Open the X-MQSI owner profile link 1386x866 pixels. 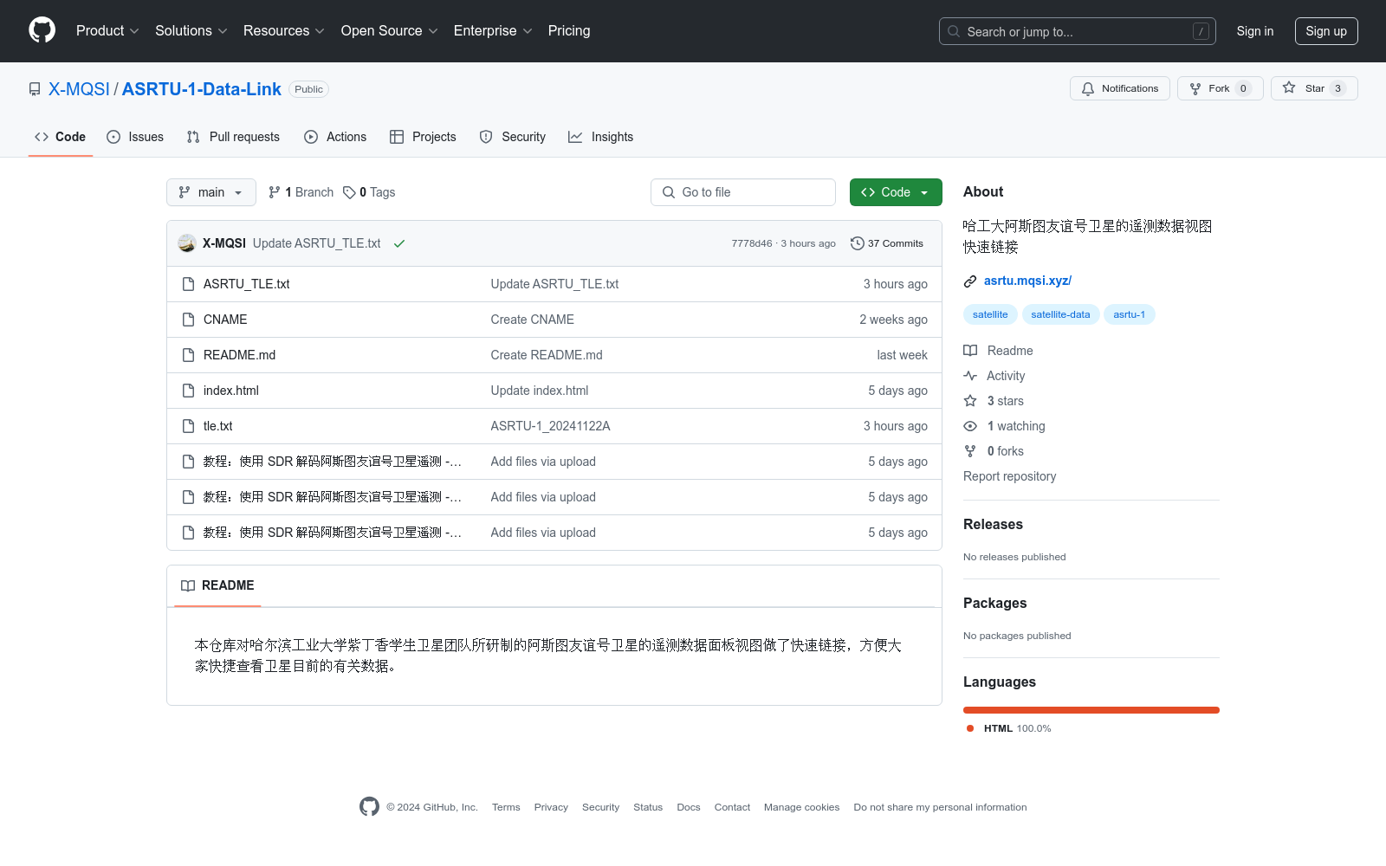79,89
